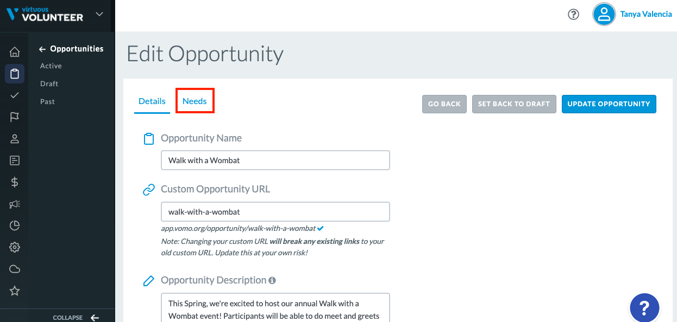
Task: Select the Draft opportunities menu item
Action: (x=49, y=83)
